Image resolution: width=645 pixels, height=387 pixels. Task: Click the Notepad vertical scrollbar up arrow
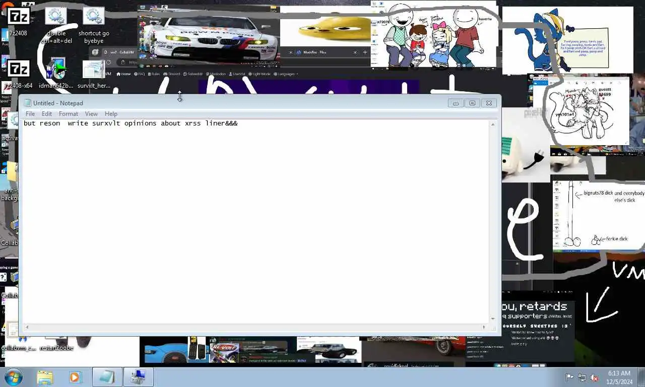[x=493, y=124]
